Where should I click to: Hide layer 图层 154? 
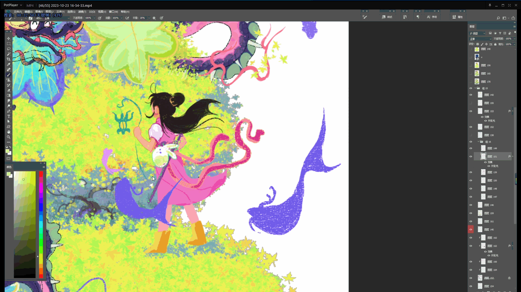coord(471,286)
